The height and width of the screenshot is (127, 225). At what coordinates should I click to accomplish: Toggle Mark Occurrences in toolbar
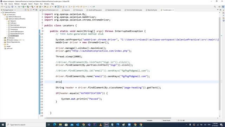tap(58, 7)
